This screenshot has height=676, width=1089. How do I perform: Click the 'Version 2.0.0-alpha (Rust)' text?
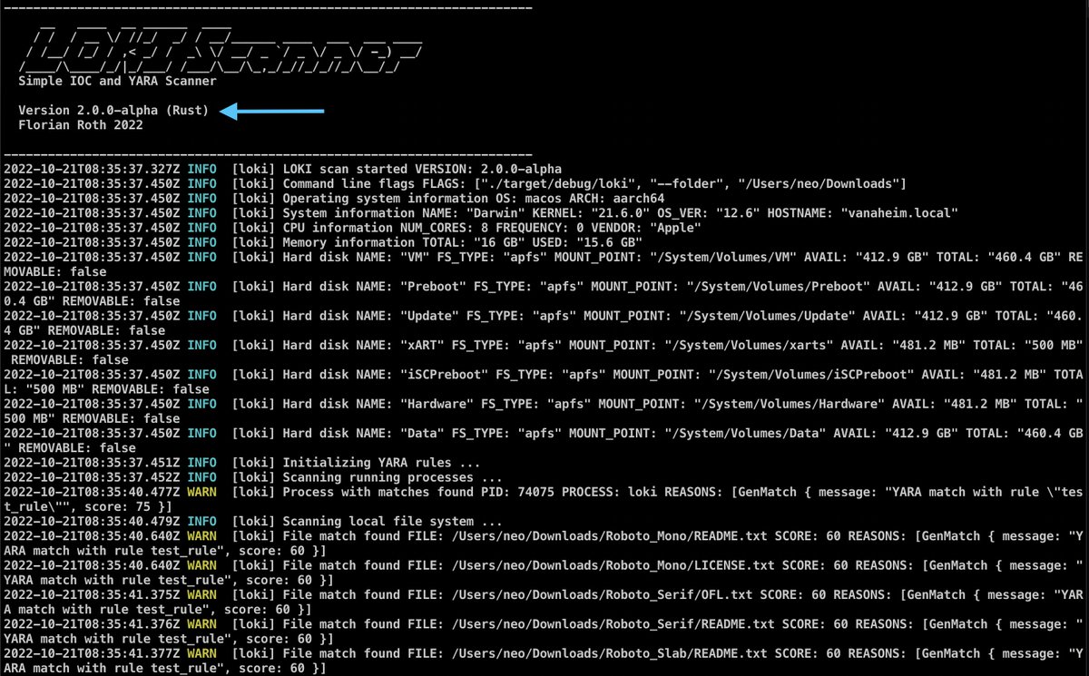pos(113,111)
